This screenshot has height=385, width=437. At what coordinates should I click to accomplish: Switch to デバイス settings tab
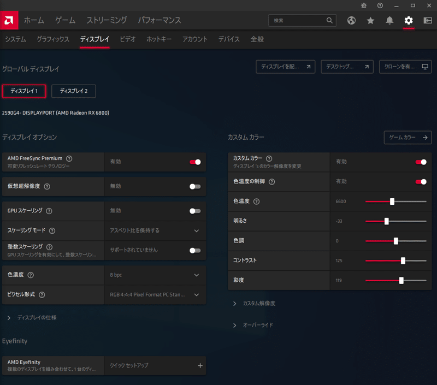point(229,39)
